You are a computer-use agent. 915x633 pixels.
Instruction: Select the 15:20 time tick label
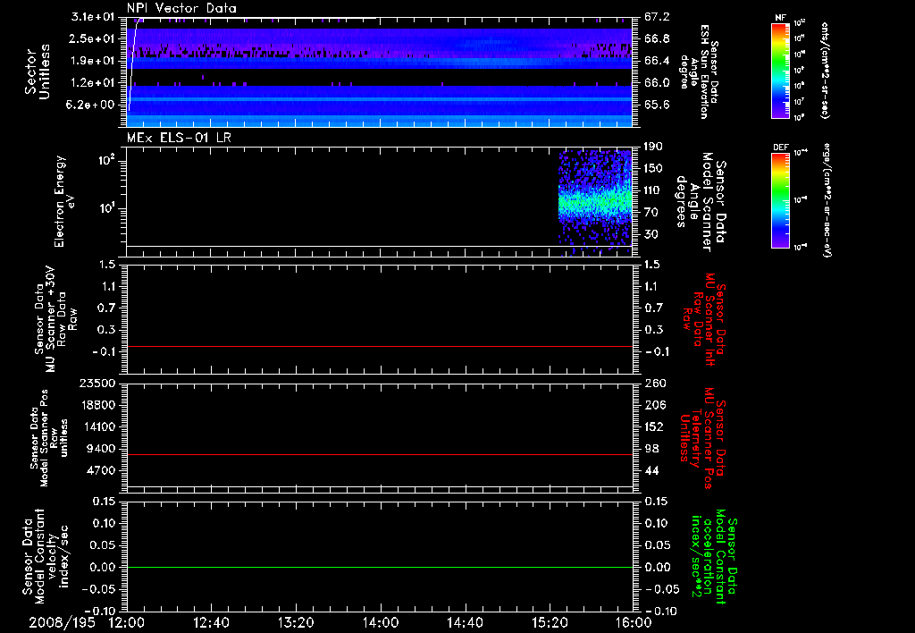point(550,622)
